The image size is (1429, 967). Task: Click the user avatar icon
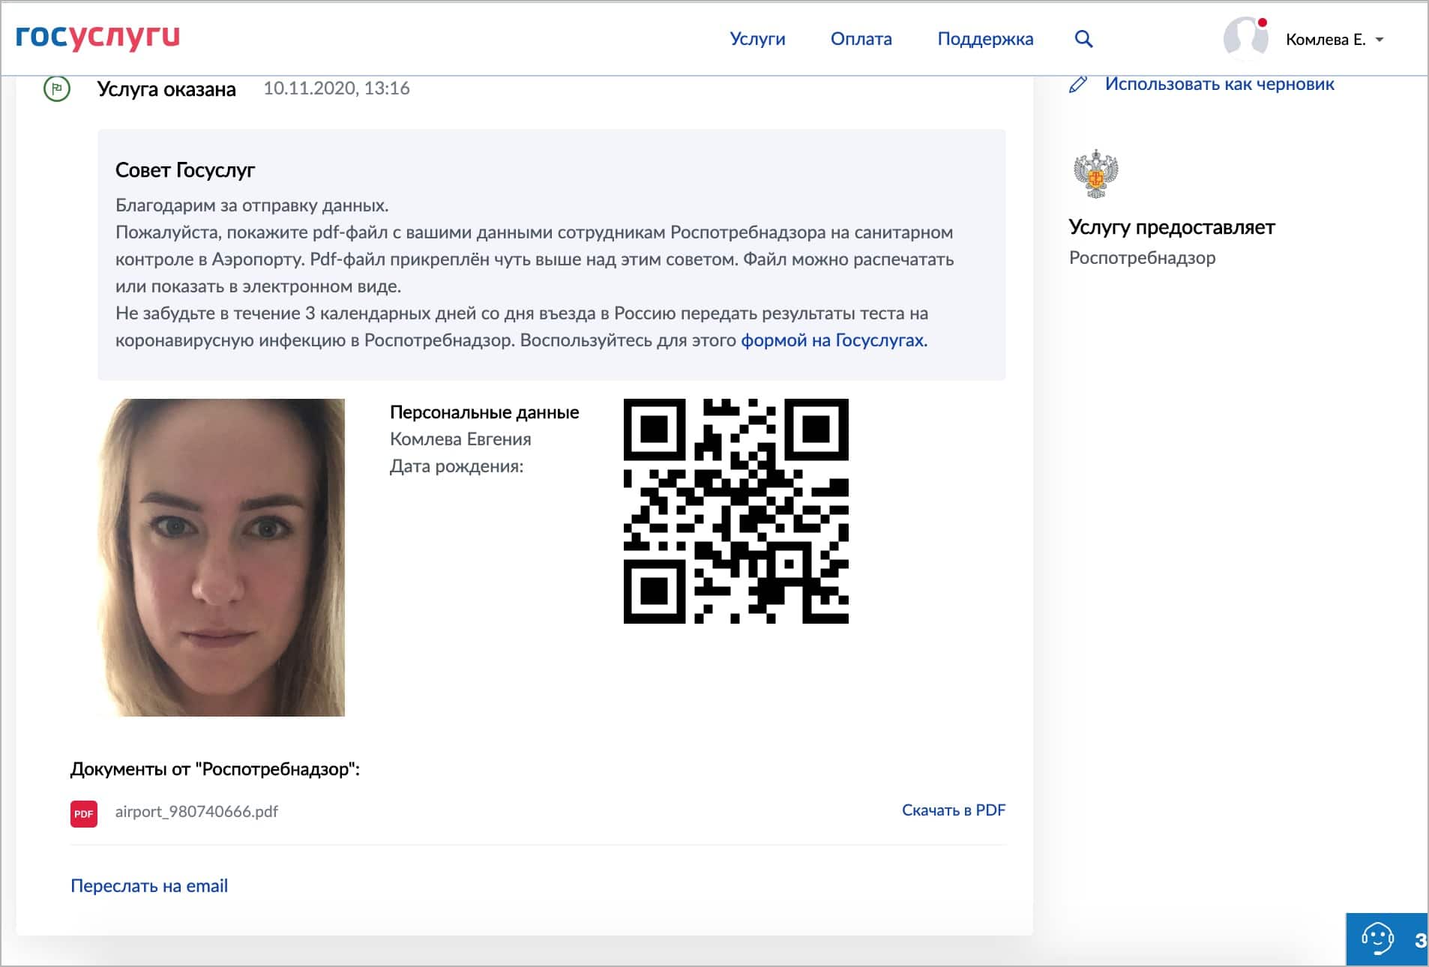pos(1245,37)
